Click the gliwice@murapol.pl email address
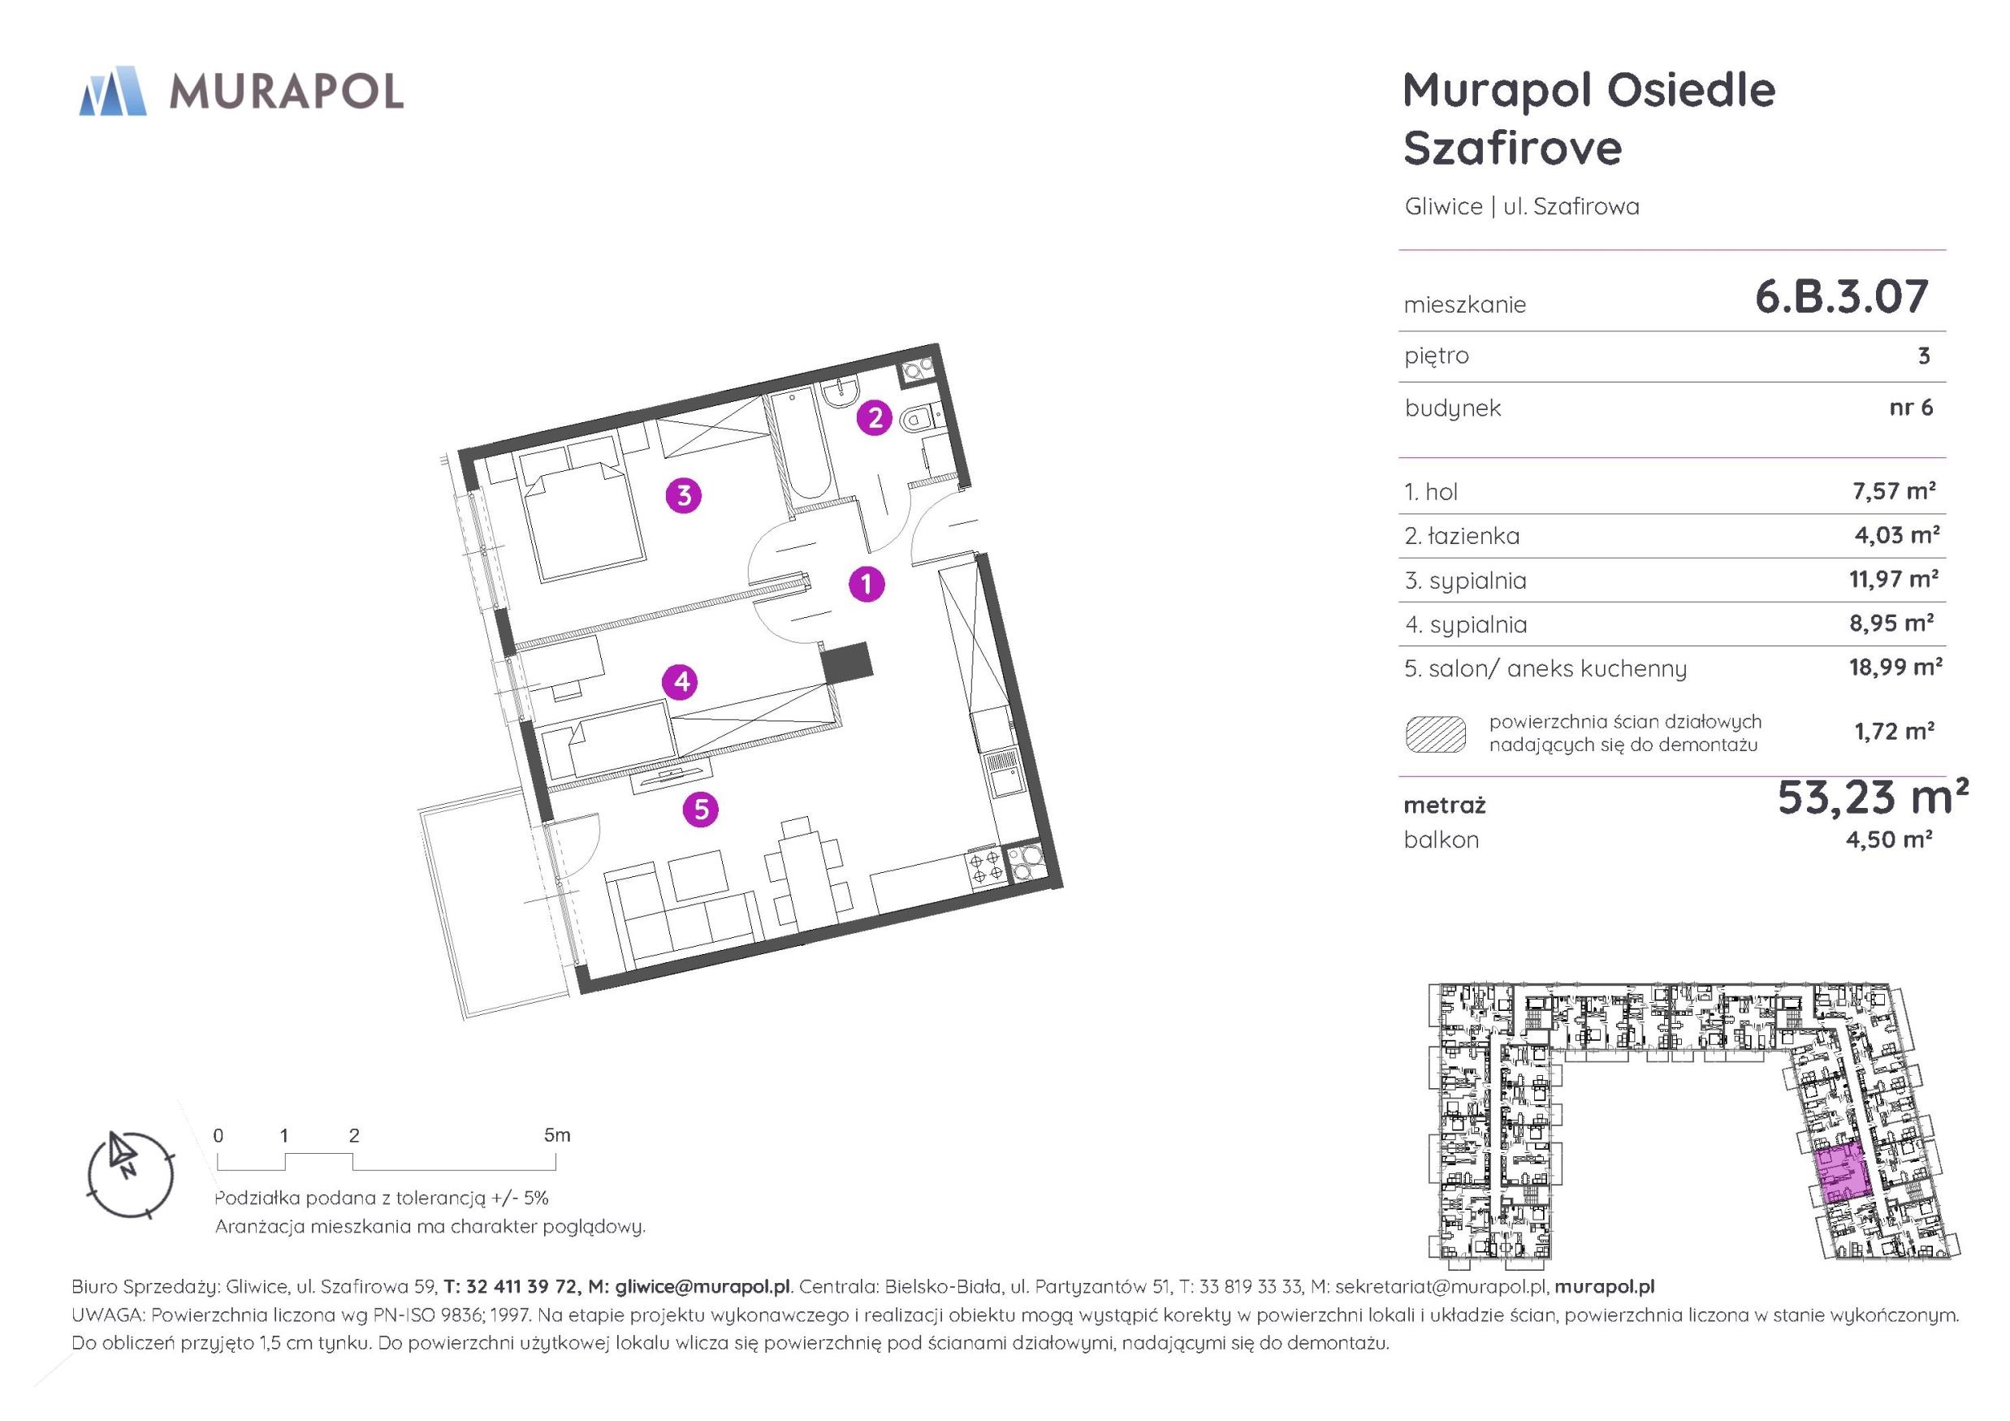The width and height of the screenshot is (2010, 1421). tap(702, 1286)
